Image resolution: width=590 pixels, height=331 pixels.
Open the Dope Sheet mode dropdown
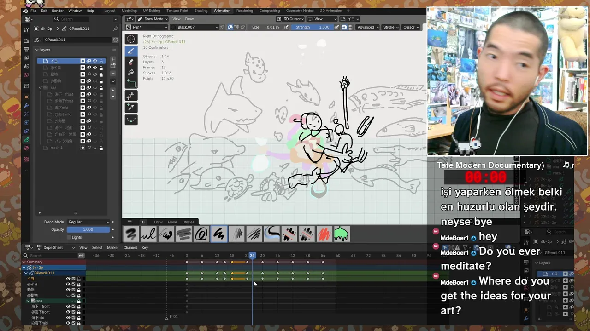[x=55, y=247]
